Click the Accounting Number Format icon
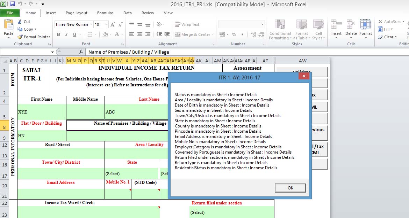The image size is (409, 218). point(222,34)
